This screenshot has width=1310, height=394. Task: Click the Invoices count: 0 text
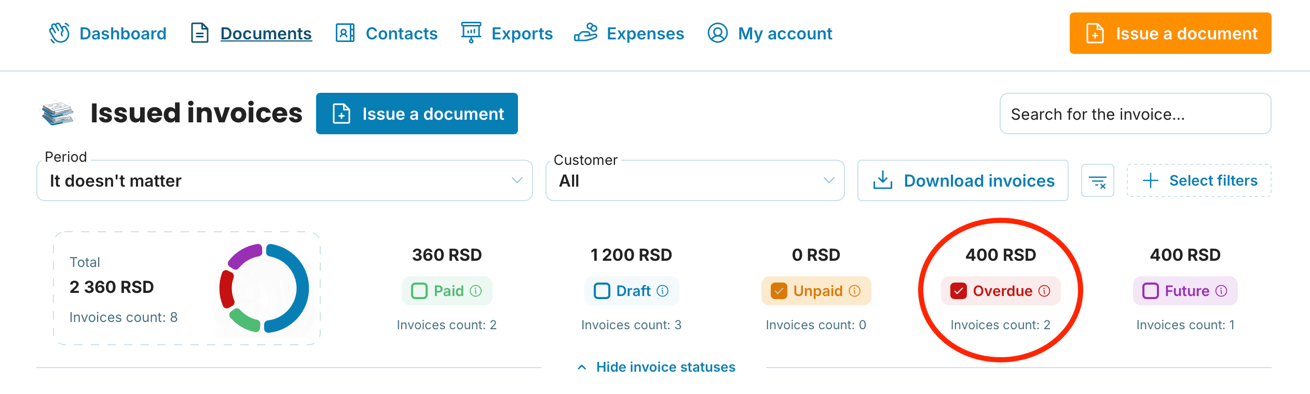(x=816, y=325)
